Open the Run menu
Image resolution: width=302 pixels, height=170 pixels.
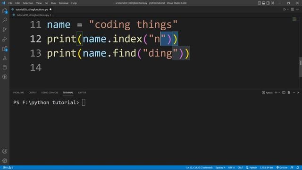tap(53, 3)
